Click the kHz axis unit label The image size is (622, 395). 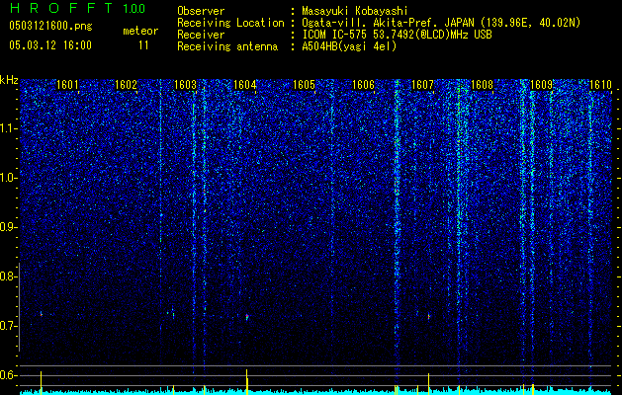9,80
